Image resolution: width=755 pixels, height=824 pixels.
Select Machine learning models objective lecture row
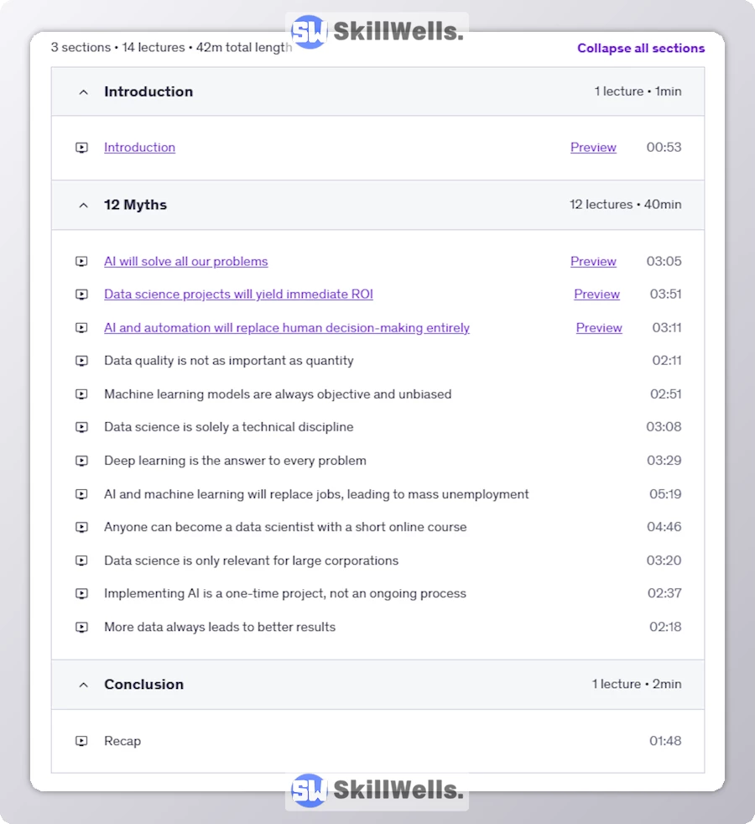click(x=278, y=394)
